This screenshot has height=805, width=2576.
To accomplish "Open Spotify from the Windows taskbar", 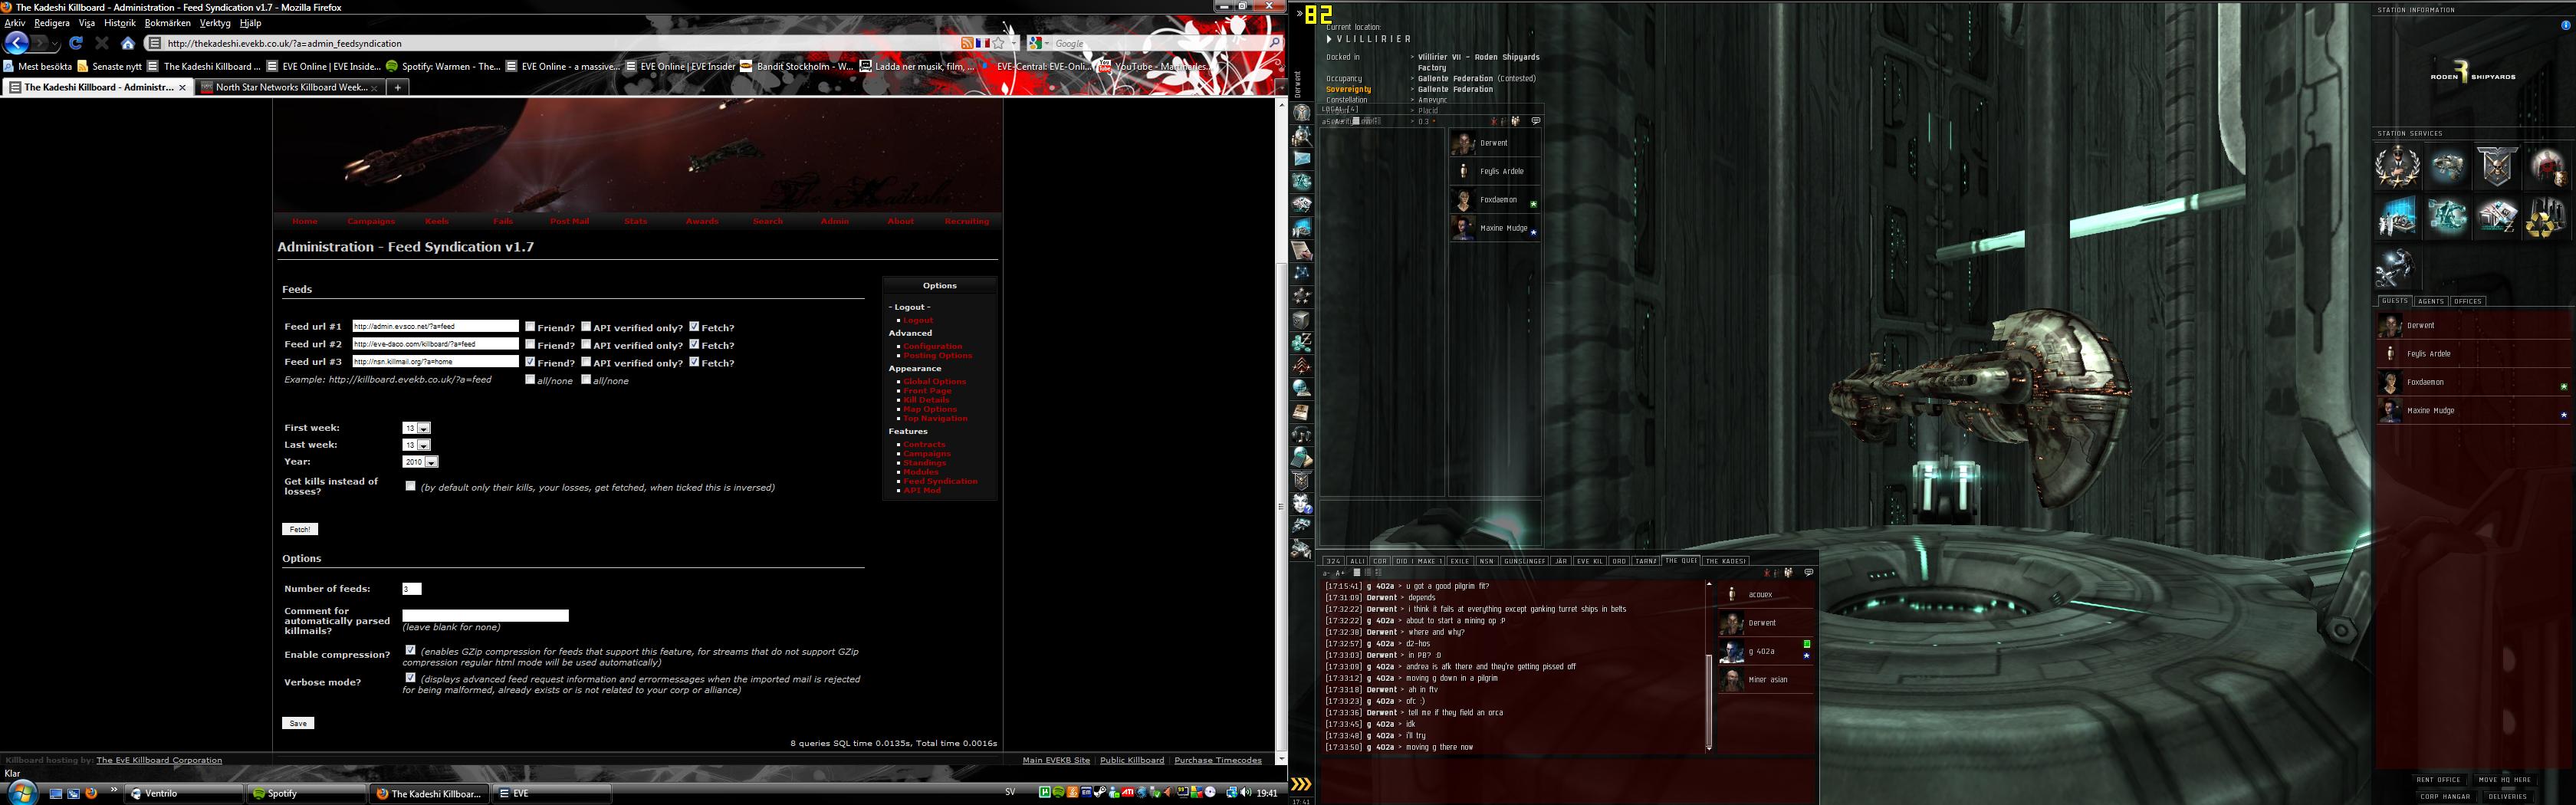I will [307, 793].
